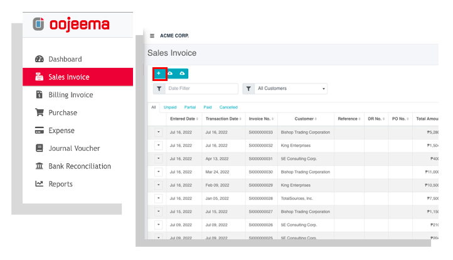Add new sales invoice with plus button
The width and height of the screenshot is (453, 260).
click(x=159, y=73)
